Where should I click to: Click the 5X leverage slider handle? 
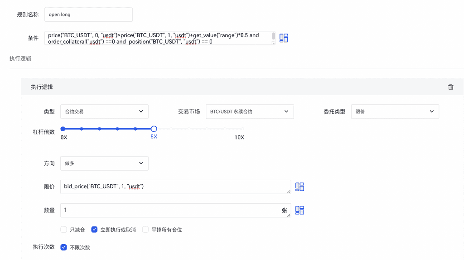click(154, 129)
